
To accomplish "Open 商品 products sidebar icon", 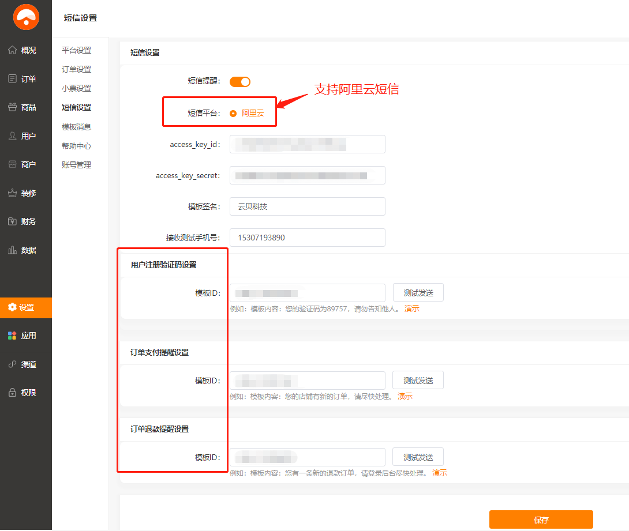I will click(x=12, y=107).
